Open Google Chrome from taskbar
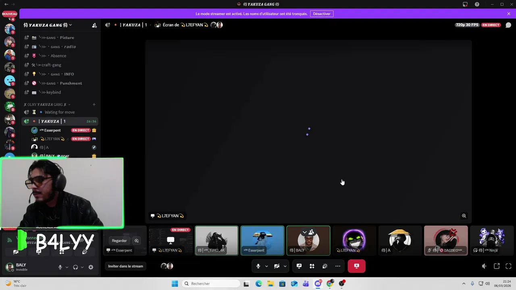This screenshot has width=516, height=290. coord(330,284)
